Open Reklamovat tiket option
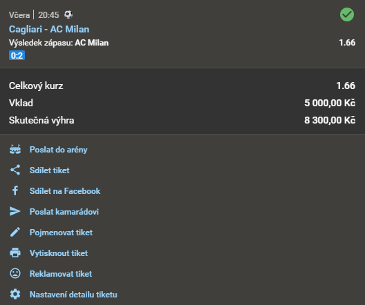This screenshot has width=365, height=305. coord(61,274)
